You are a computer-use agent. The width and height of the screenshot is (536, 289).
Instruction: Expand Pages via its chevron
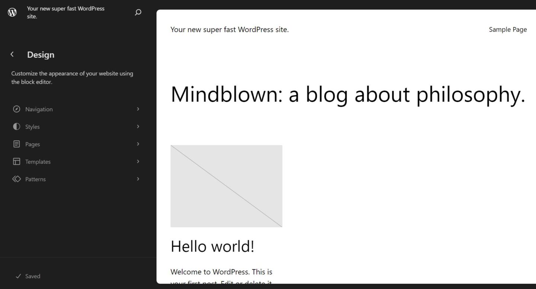click(x=138, y=144)
